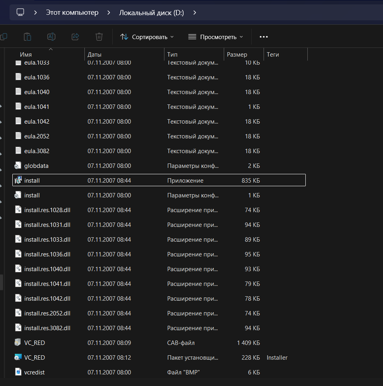Select the eula.1042 file icon
Viewport: 383px width, 386px height.
[18, 121]
